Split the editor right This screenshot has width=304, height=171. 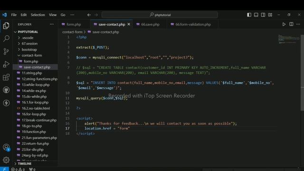[291, 24]
